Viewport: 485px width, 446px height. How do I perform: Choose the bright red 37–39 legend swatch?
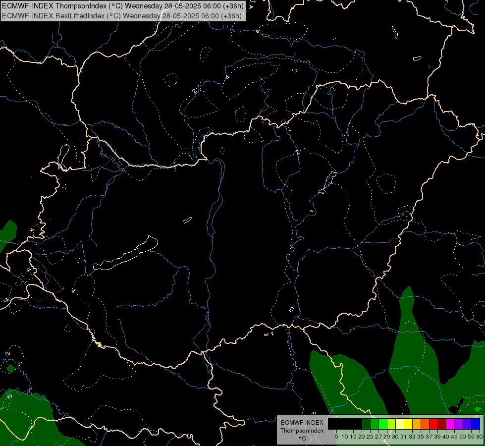click(433, 424)
